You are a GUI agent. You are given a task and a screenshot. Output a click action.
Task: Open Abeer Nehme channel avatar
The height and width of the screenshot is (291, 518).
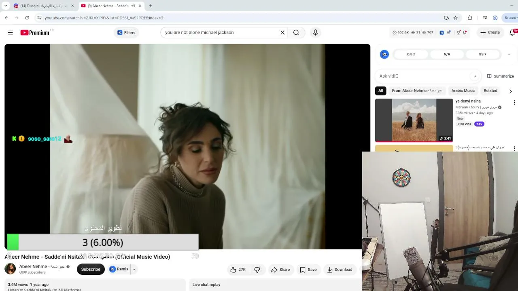tap(10, 269)
